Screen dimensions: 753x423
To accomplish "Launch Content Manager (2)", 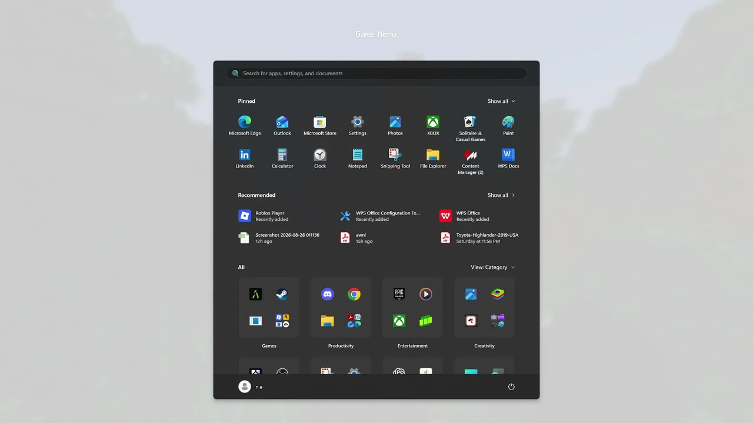I will pyautogui.click(x=471, y=162).
